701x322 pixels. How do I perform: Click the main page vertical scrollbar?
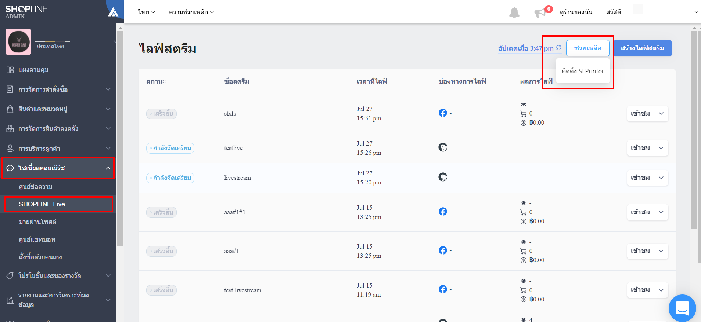[x=694, y=130]
